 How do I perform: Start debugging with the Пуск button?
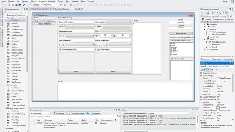[63, 5]
